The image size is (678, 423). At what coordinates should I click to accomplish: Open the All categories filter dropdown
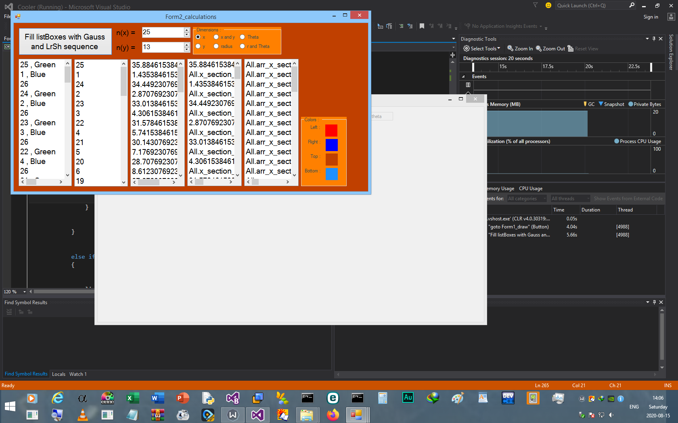(527, 199)
